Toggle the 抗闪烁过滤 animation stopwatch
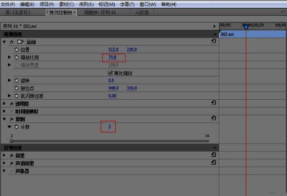This screenshot has width=287, height=196. click(x=16, y=96)
